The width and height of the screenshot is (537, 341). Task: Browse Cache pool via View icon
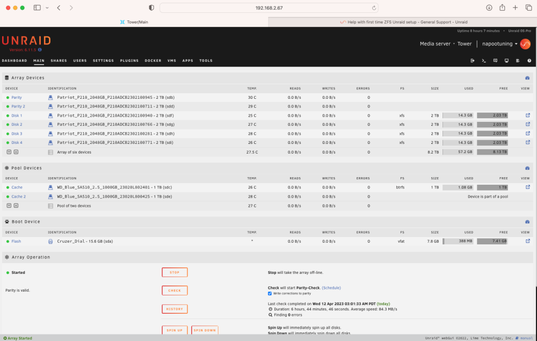pos(527,187)
